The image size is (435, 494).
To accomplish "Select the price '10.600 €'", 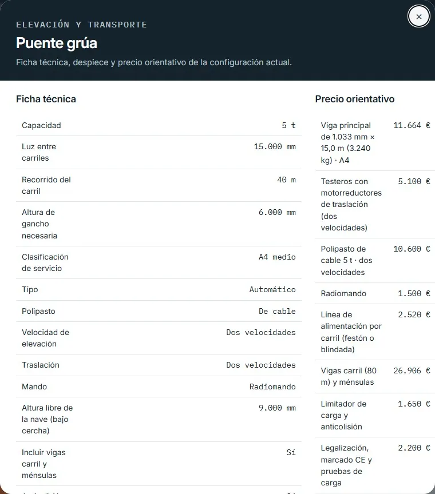I will pos(412,249).
